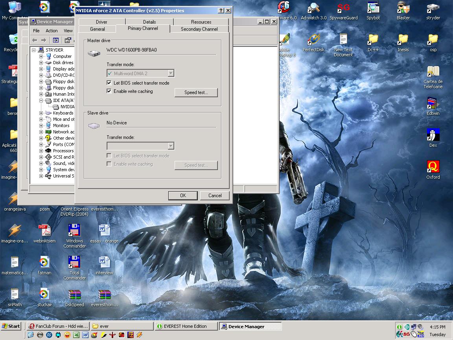Select the stuckair media file icon
Screen dimensions: 453x340
44,298
